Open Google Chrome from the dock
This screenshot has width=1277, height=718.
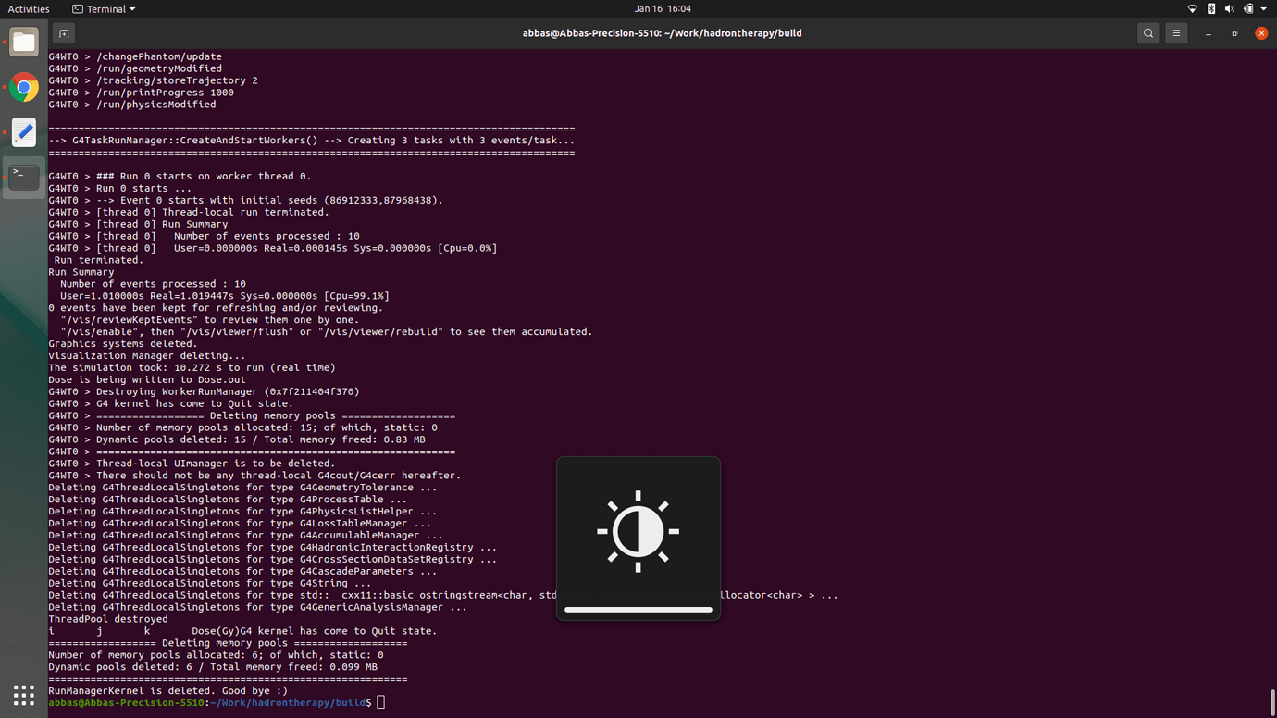point(24,88)
